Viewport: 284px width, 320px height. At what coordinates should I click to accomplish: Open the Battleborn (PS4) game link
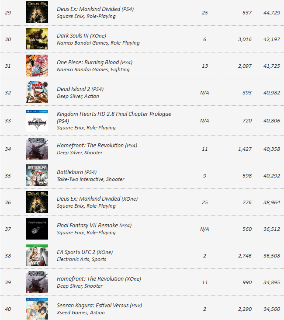point(76,172)
